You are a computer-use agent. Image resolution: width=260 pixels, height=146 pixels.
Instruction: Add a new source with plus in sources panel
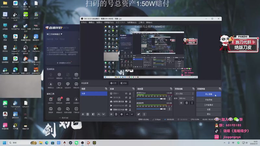[111, 114]
